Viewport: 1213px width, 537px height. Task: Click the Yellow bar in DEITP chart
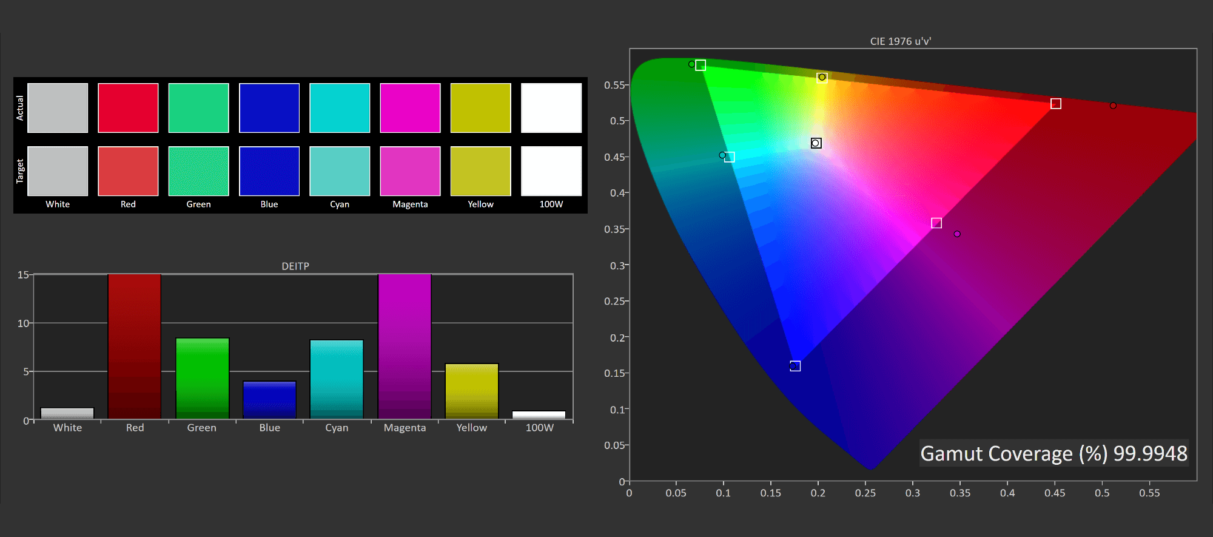(x=472, y=391)
